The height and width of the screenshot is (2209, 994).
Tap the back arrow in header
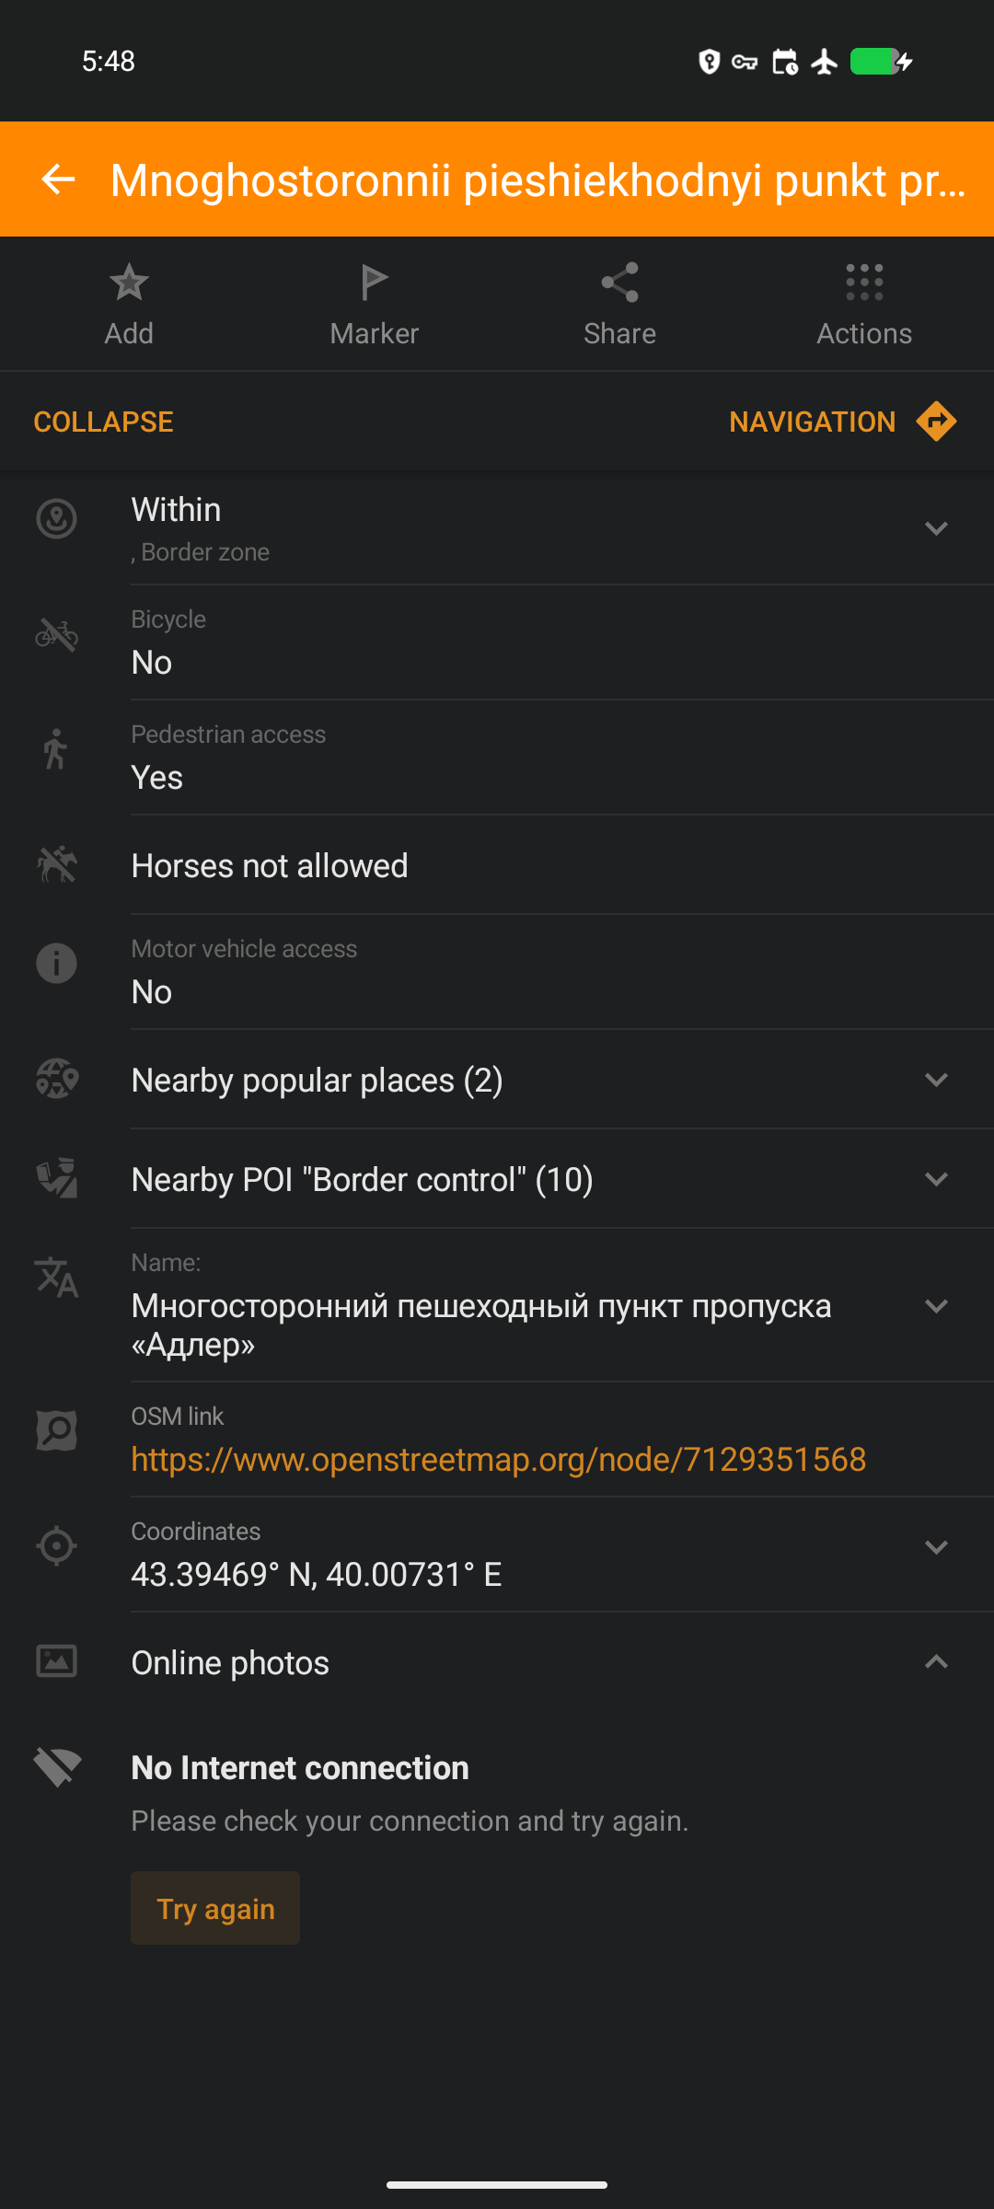tap(59, 179)
